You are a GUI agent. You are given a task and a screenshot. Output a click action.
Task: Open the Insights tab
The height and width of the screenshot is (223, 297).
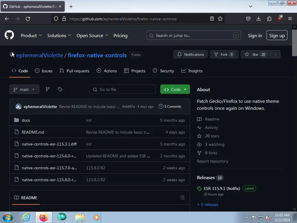tap(192, 71)
